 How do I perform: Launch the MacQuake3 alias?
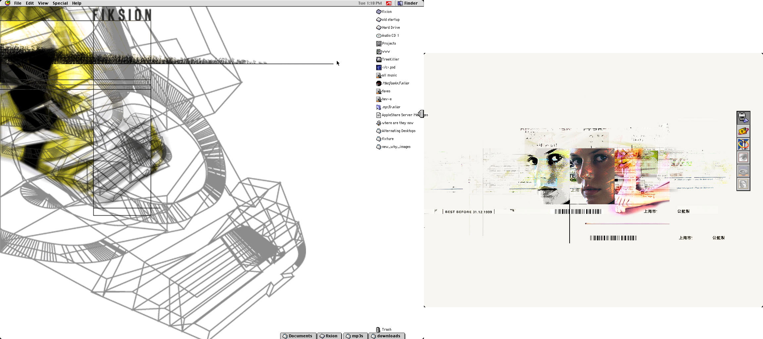pyautogui.click(x=379, y=83)
